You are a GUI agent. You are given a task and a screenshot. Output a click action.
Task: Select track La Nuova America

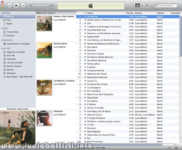point(128,71)
